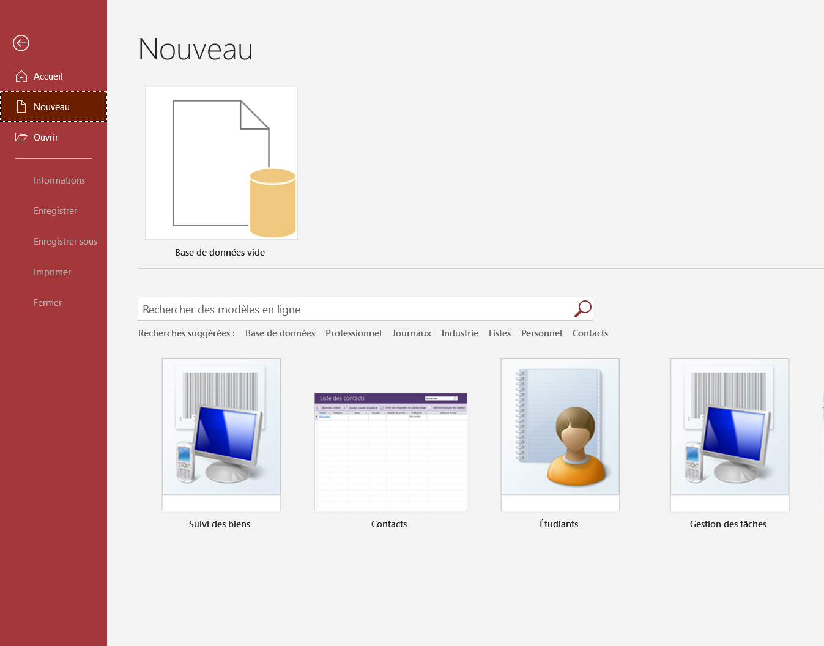
Task: Open the Imprimer menu item
Action: 53,272
